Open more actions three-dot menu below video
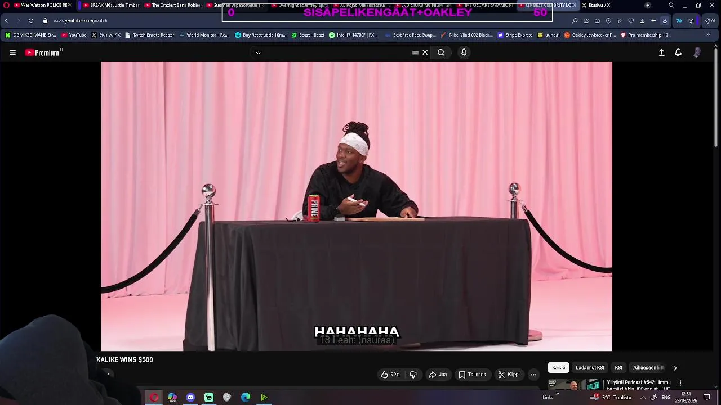The height and width of the screenshot is (405, 721). coord(533,375)
